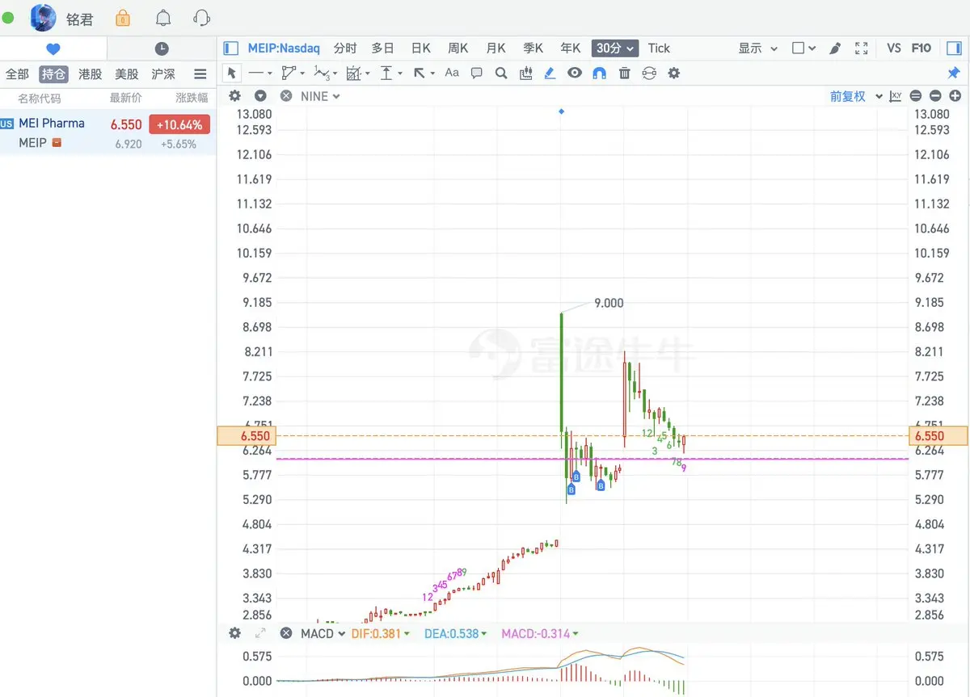Open MACD panel settings gear
Image resolution: width=970 pixels, height=697 pixels.
click(234, 633)
